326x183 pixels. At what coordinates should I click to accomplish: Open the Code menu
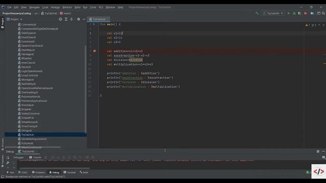(x=45, y=7)
